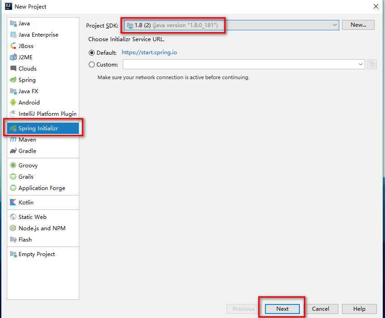Select Node.js and NPM label

(x=42, y=228)
